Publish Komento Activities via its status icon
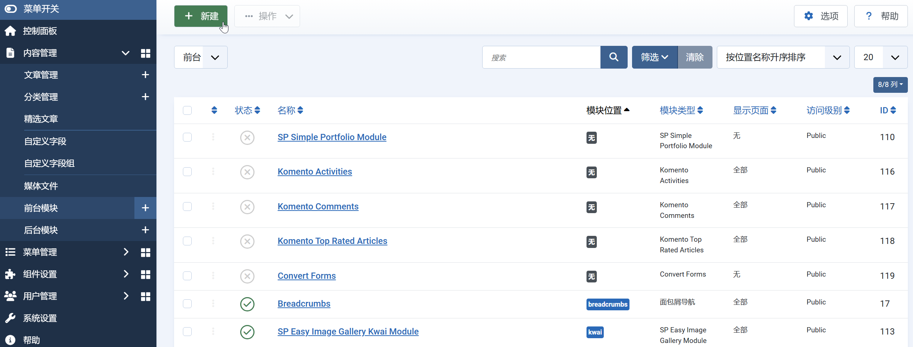The image size is (913, 347). 247,172
